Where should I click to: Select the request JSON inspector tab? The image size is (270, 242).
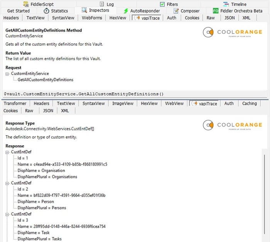tap(229, 18)
